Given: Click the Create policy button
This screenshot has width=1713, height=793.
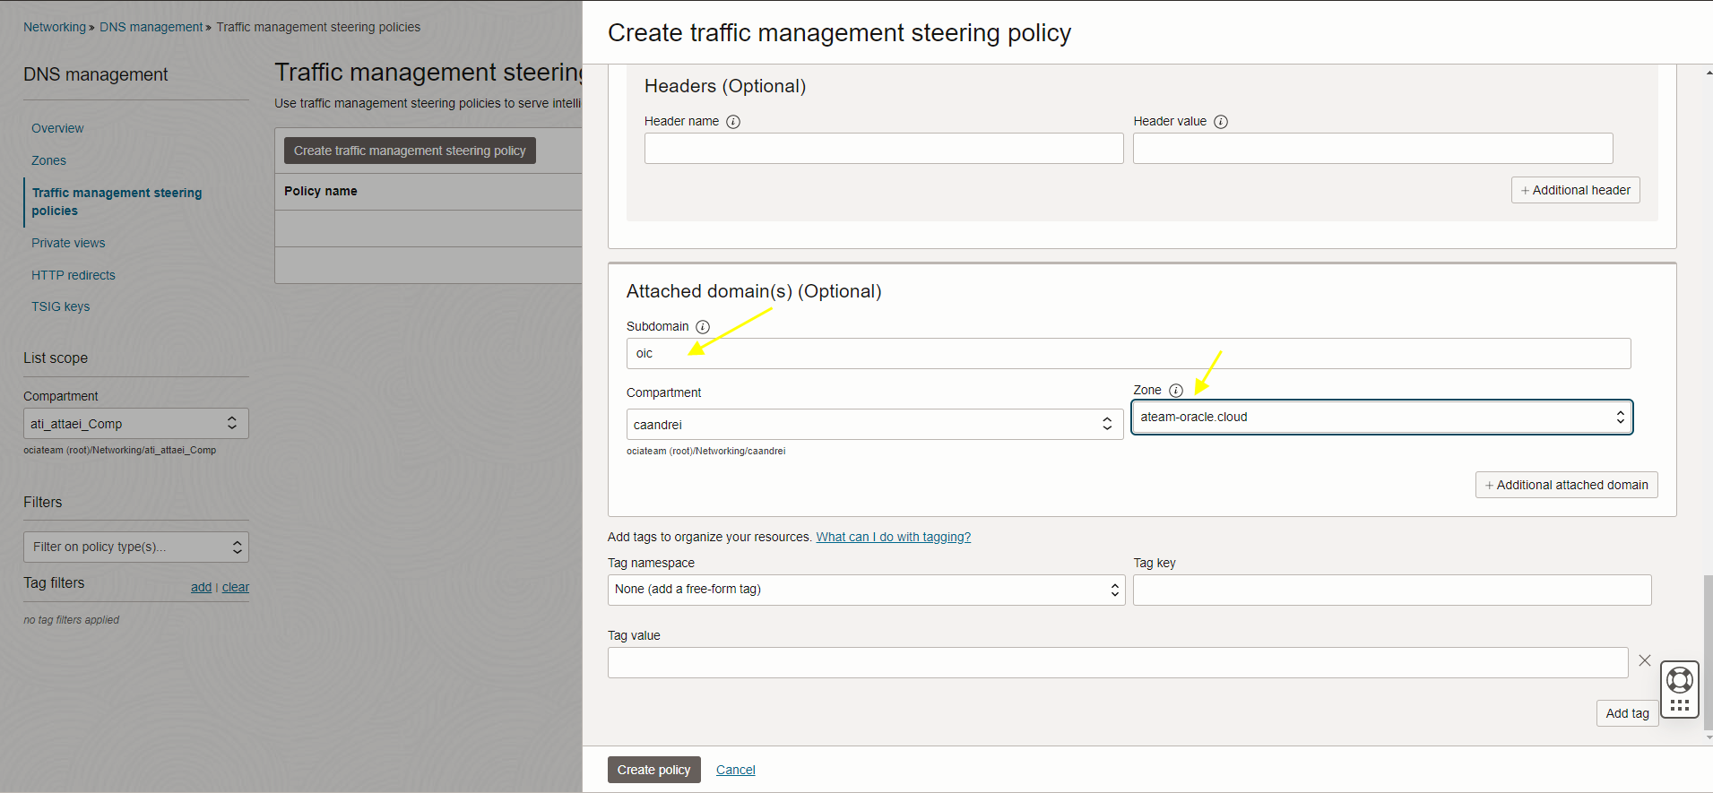Looking at the screenshot, I should (x=653, y=770).
